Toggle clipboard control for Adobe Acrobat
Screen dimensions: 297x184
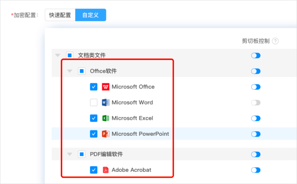coord(256,170)
